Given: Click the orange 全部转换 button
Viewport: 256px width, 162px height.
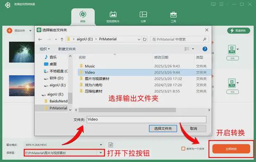Looking at the screenshot, I should coord(231,149).
